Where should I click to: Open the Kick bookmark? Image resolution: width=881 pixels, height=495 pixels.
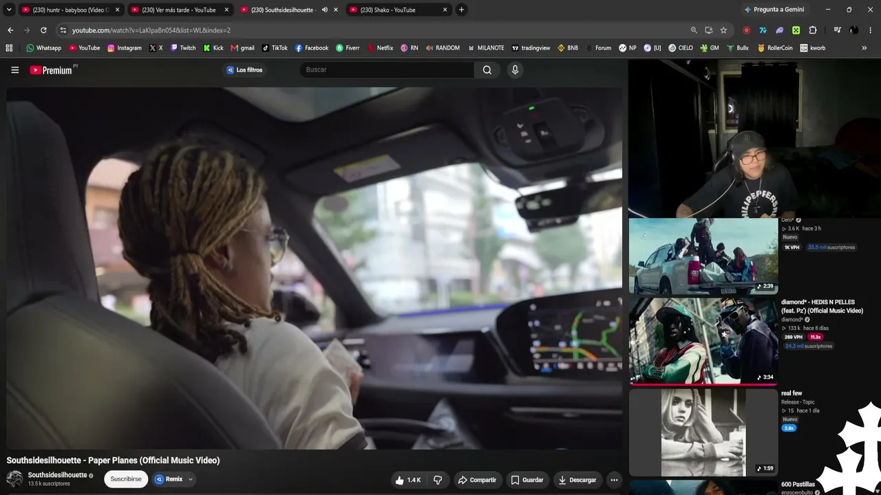(x=213, y=48)
